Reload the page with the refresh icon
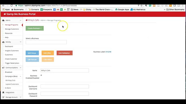186x104 pixels. point(12,6)
